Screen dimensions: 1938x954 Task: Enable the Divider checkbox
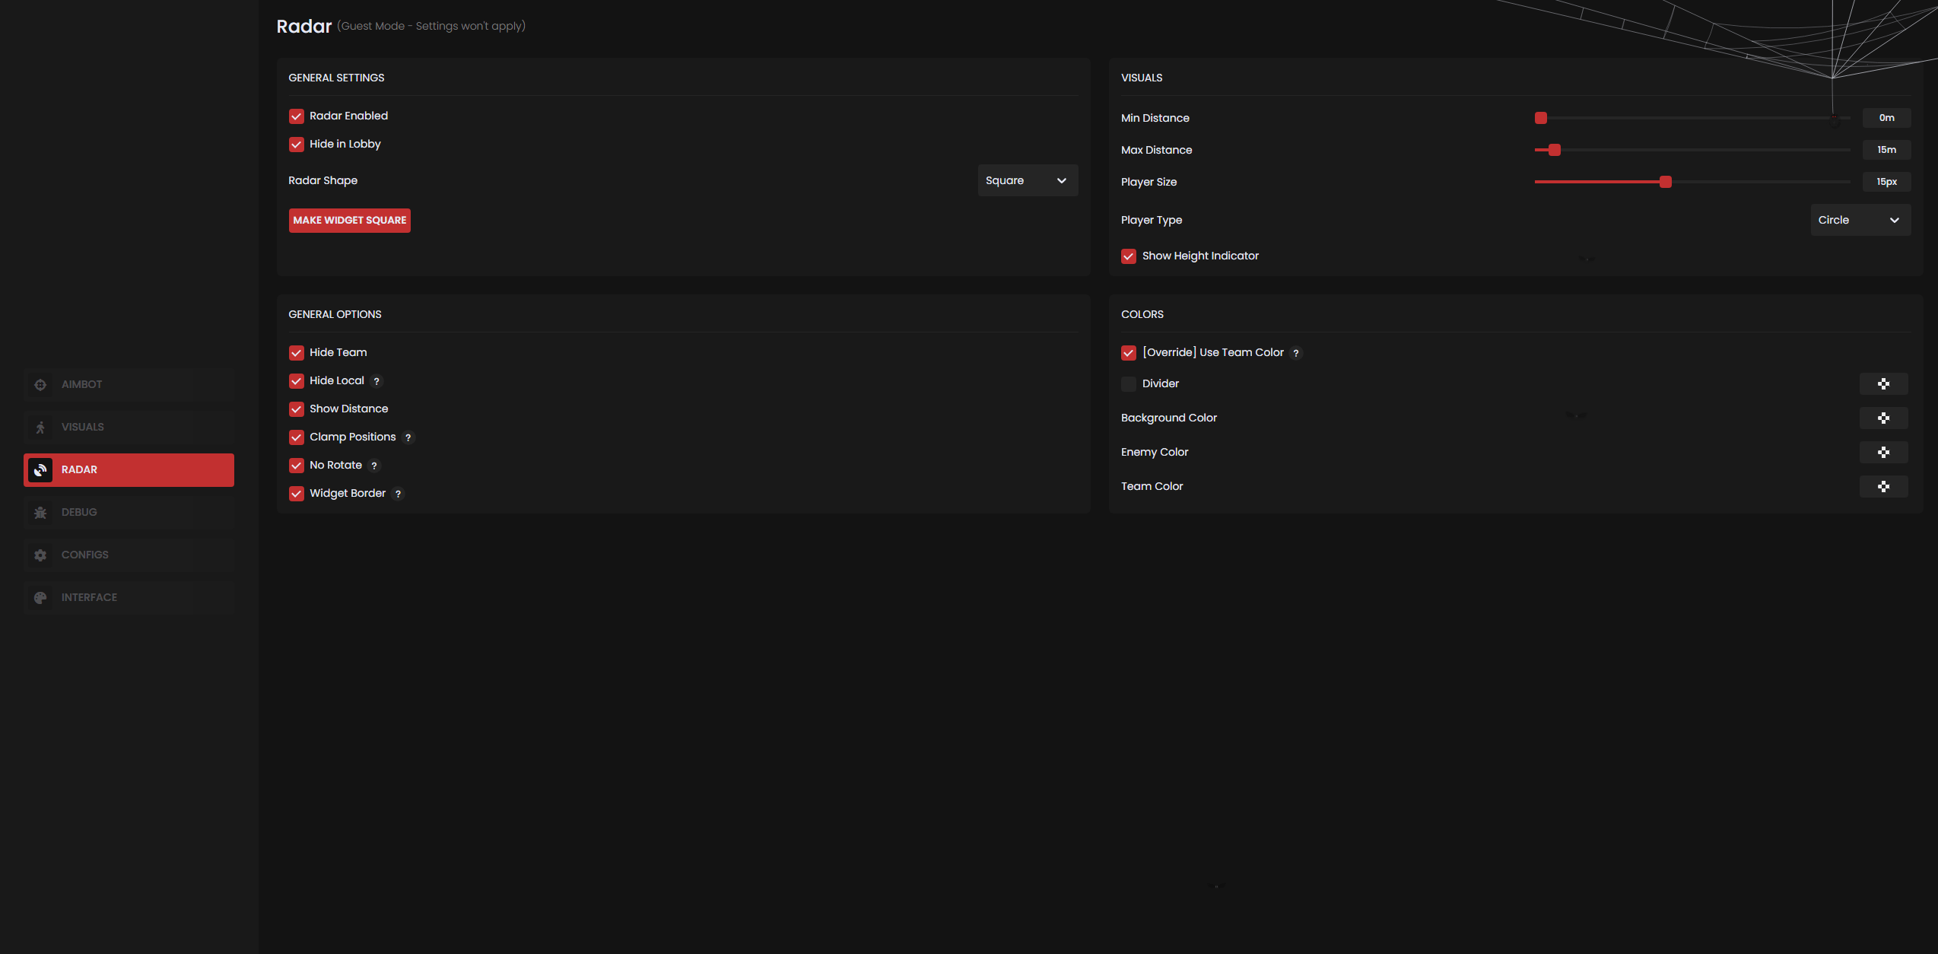(x=1129, y=384)
